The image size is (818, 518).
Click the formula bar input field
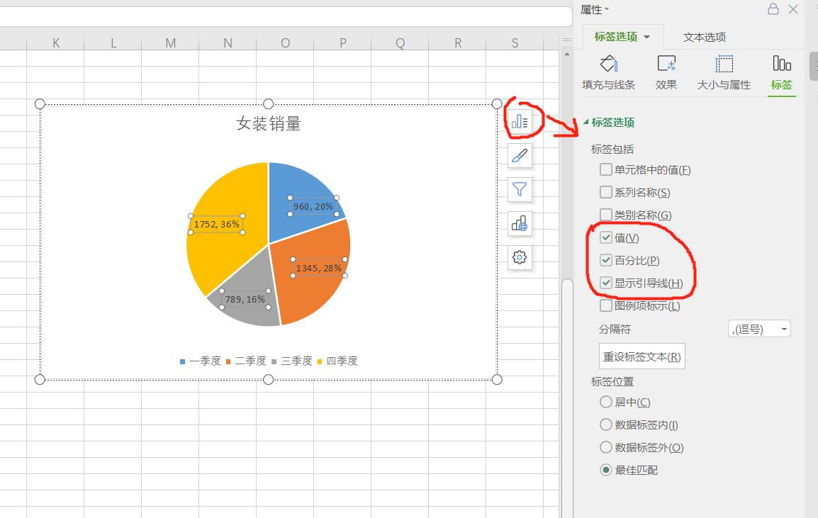[286, 16]
